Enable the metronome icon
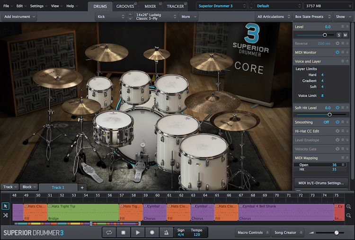Viewport: 355px width, 240px height. coord(166,232)
